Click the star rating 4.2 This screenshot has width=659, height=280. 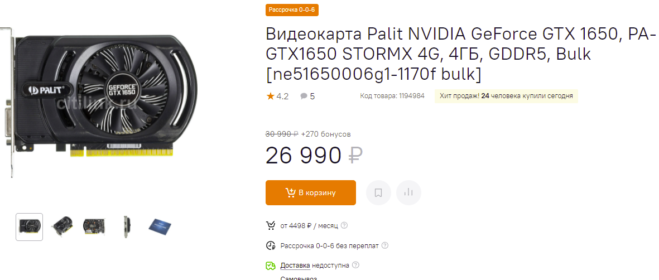point(277,96)
